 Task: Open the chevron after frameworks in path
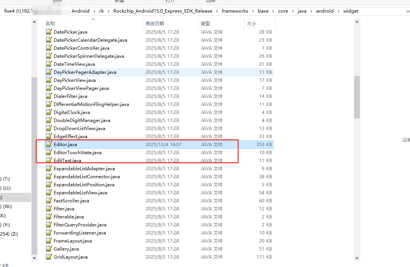click(x=253, y=11)
